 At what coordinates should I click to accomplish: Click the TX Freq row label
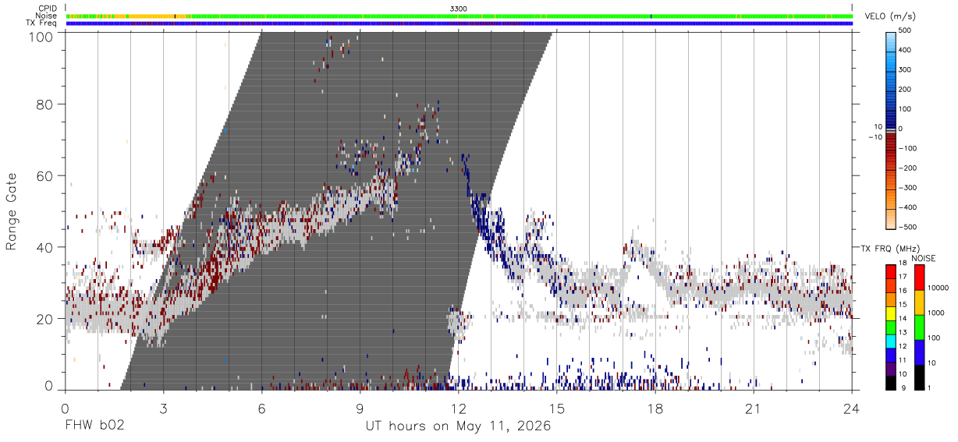click(x=42, y=23)
